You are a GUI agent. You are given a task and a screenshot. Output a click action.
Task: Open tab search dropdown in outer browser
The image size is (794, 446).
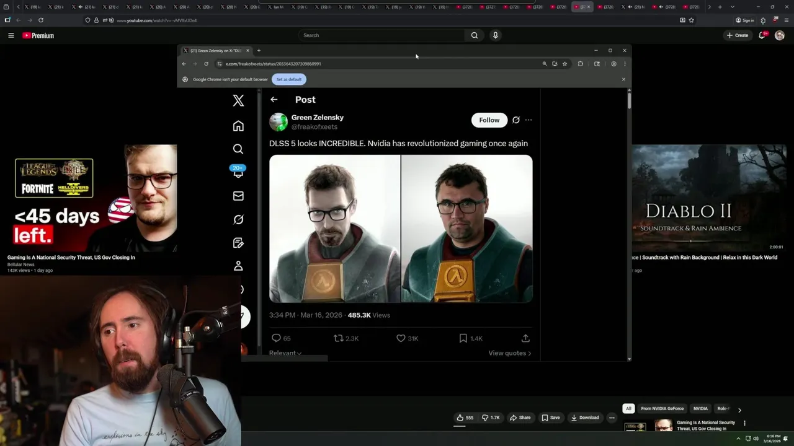click(x=733, y=7)
